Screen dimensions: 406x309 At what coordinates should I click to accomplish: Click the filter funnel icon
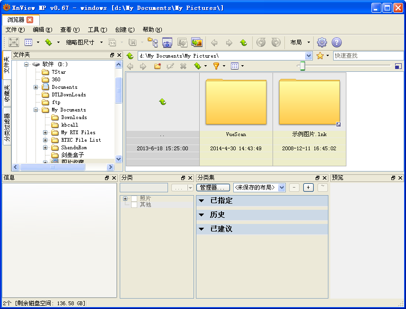point(216,66)
